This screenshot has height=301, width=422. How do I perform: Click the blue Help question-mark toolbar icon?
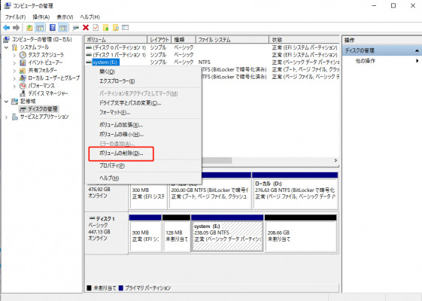53,27
